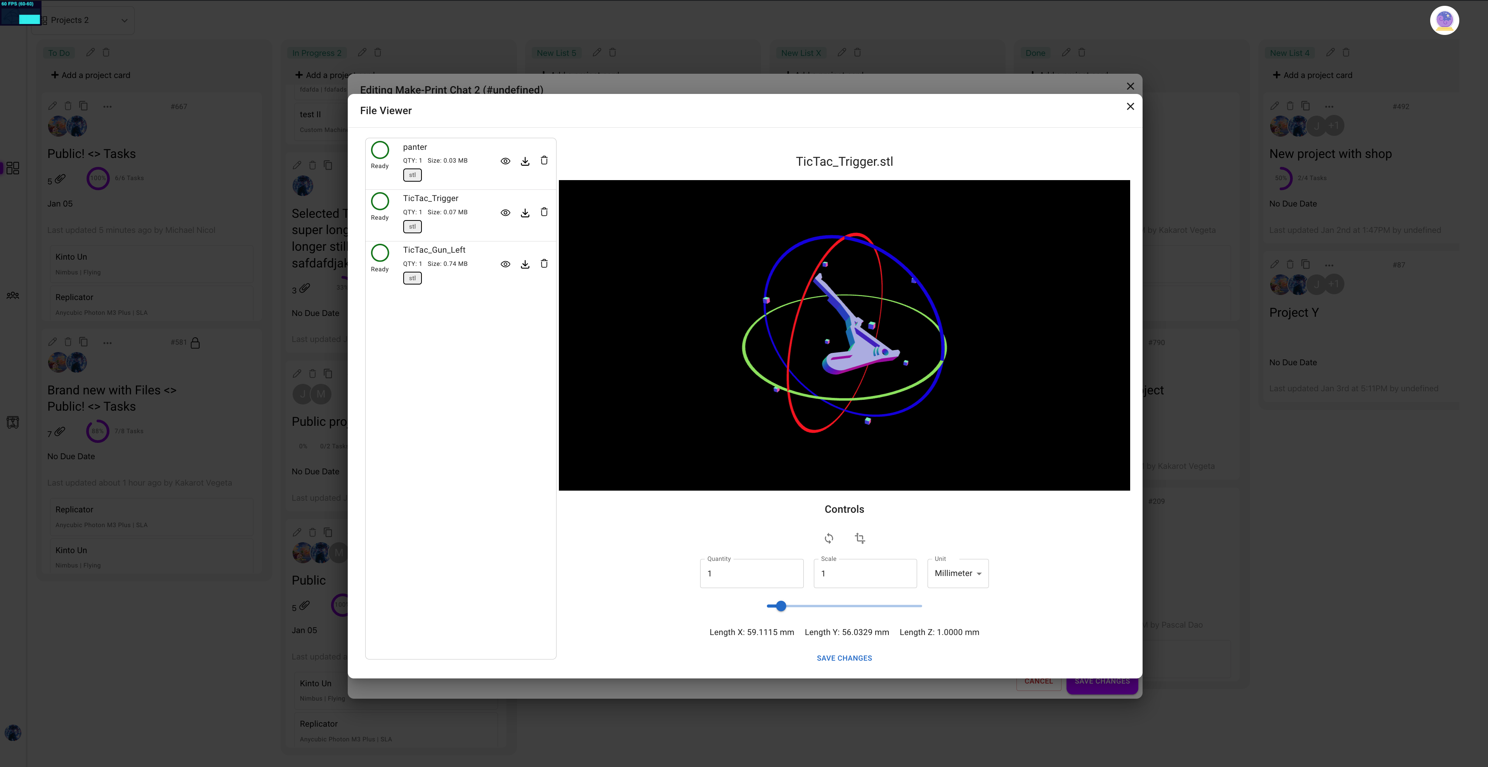Download the TicTac_Gun_Left file

[524, 264]
